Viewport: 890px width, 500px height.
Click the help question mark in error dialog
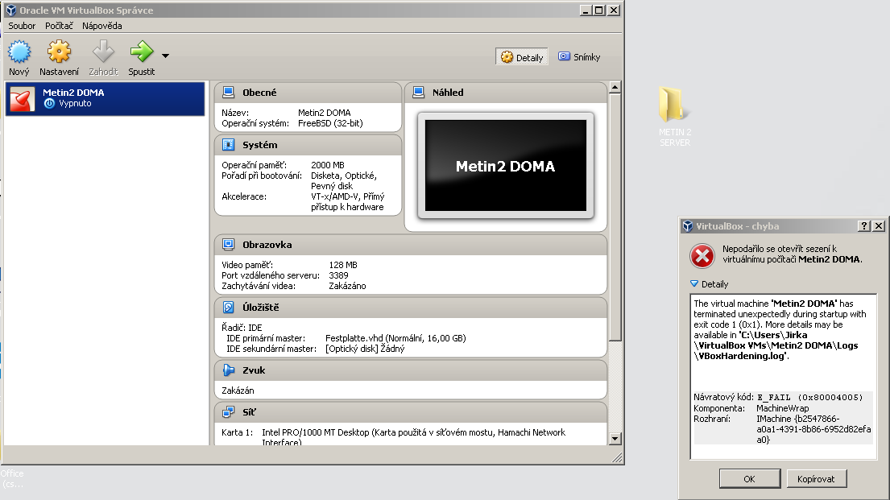pos(864,226)
